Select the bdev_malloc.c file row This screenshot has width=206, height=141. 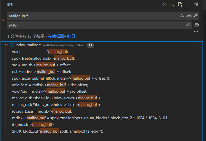click(102, 45)
